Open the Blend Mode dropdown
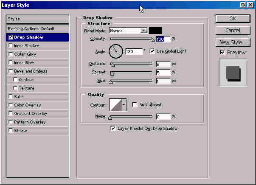The height and width of the screenshot is (185, 256). [143, 31]
